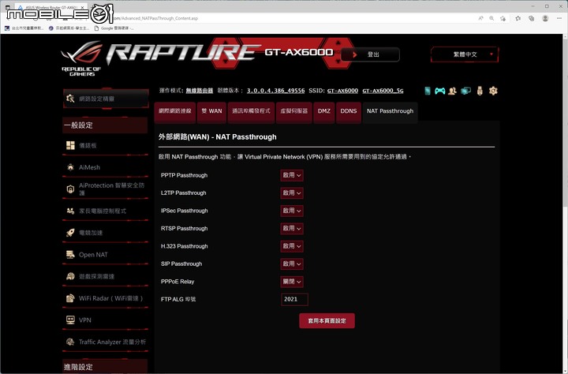Viewport: 568px width, 374px height.
Task: Open the browser favorites star icon
Action: click(518, 18)
